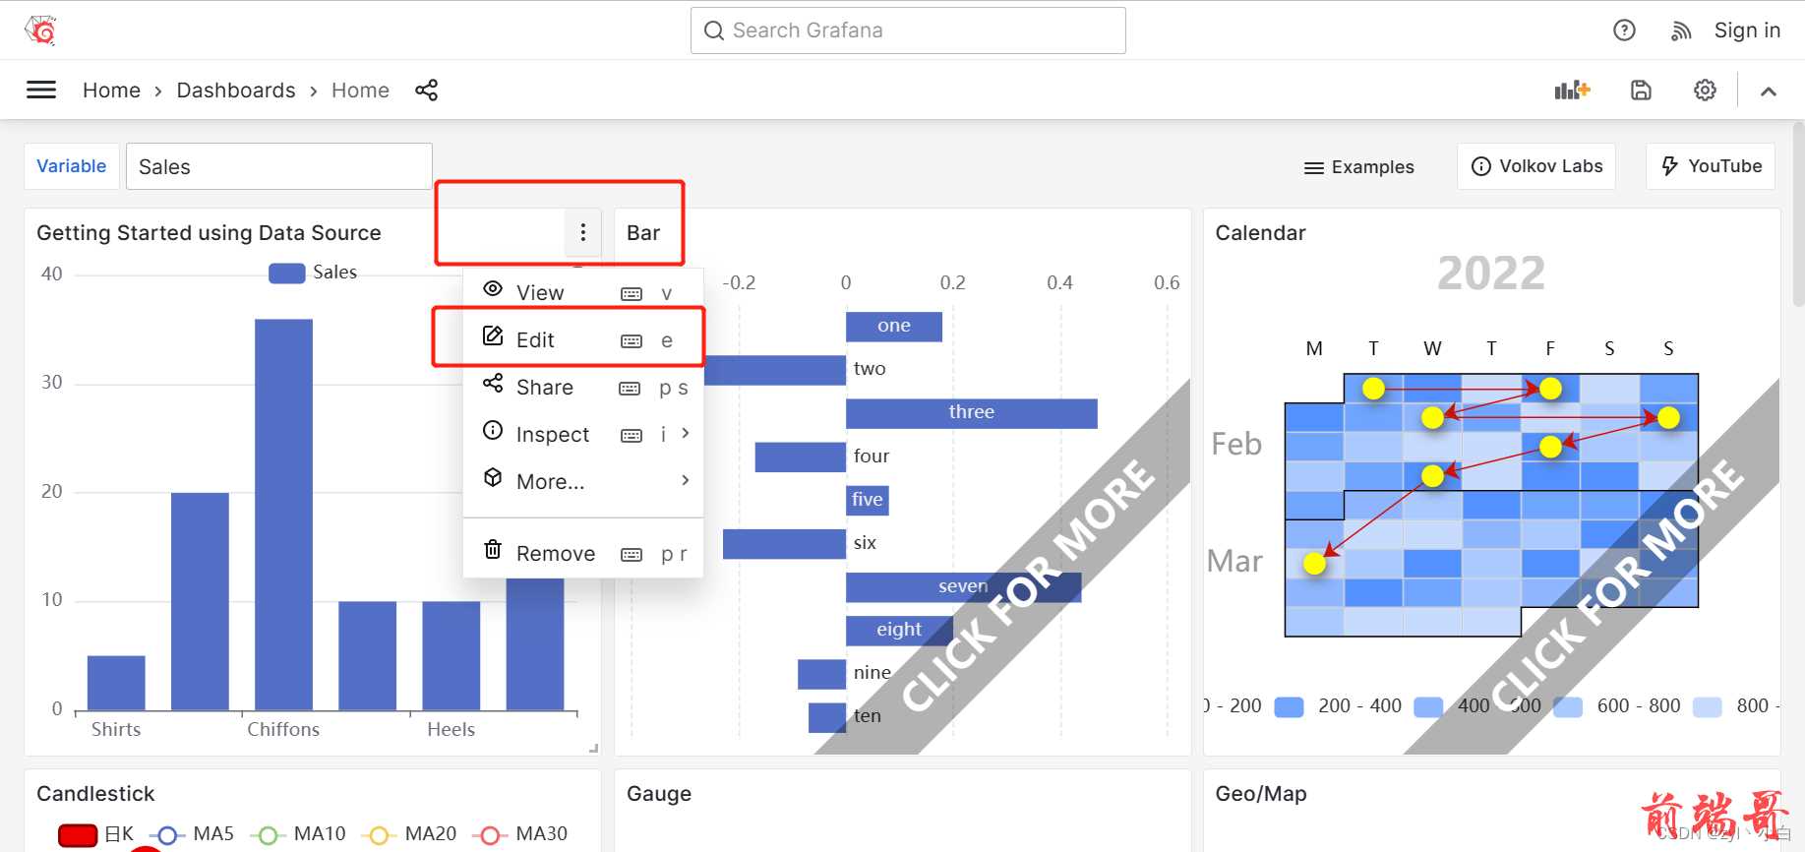Open the Sales variable dropdown
Screen dimensions: 1805x852
click(x=279, y=166)
